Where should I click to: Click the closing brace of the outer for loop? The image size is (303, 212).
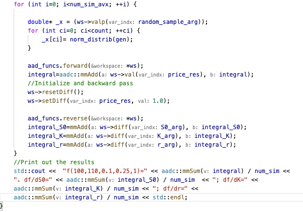click(x=16, y=153)
